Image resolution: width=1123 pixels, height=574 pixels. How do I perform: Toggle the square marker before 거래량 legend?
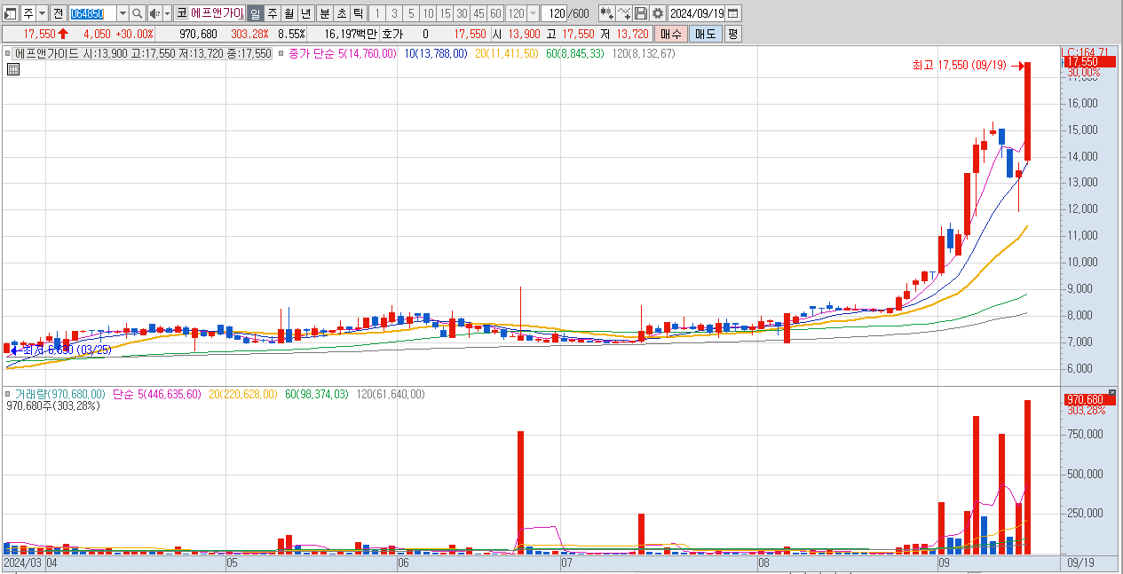pyautogui.click(x=8, y=395)
